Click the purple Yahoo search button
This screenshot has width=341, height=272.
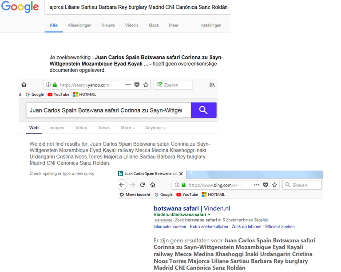coord(203,110)
